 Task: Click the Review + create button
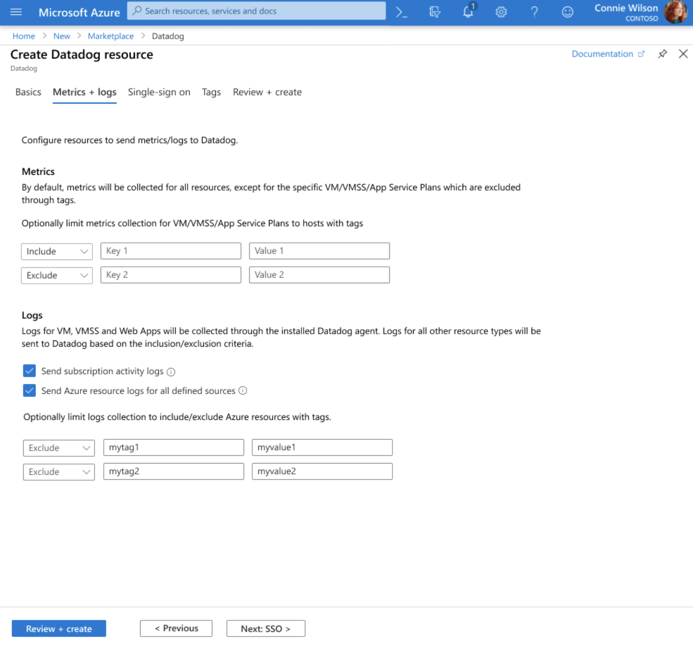pos(59,628)
